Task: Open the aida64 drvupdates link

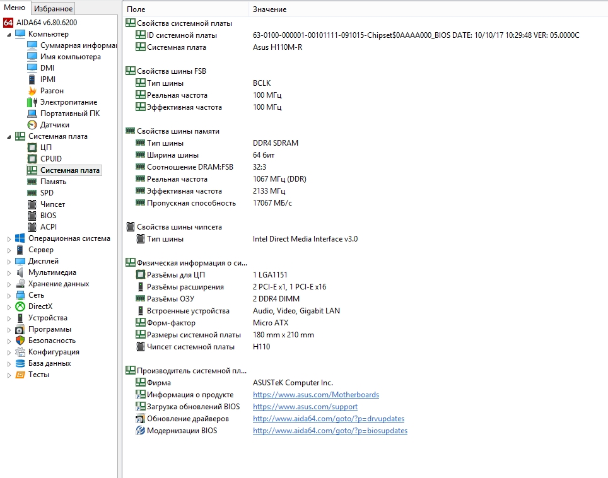Action: point(329,419)
